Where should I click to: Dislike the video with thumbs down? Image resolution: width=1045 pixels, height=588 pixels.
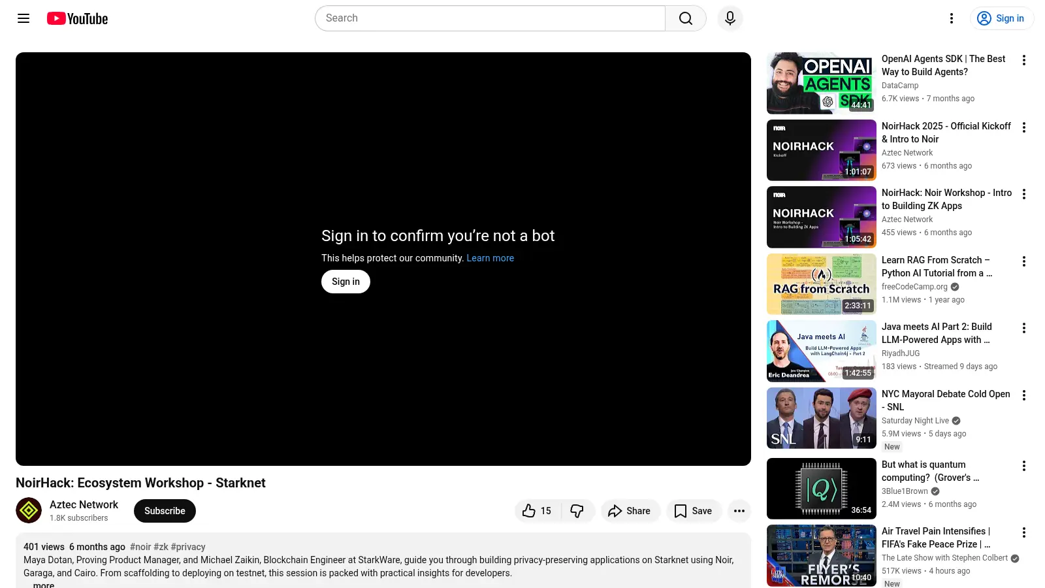[577, 511]
